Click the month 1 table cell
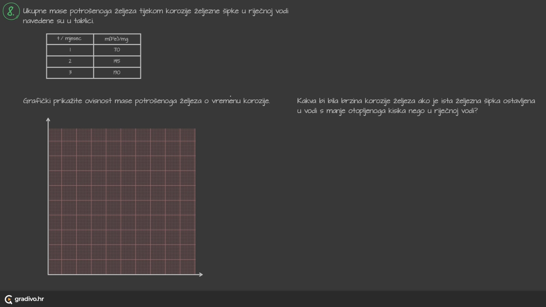Image resolution: width=546 pixels, height=307 pixels. (x=70, y=50)
